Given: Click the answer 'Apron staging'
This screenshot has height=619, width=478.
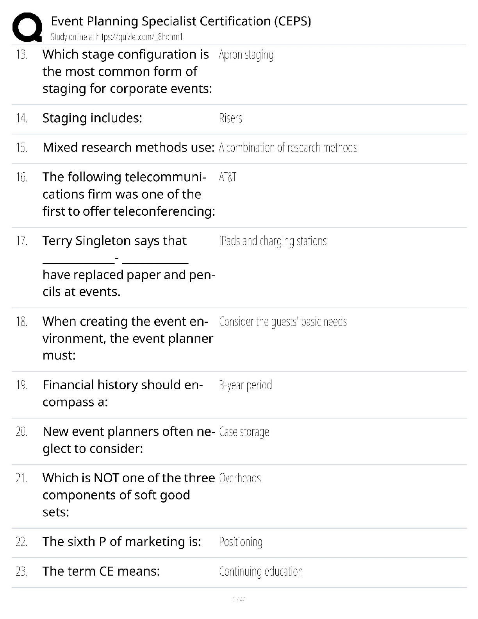Looking at the screenshot, I should [x=246, y=55].
